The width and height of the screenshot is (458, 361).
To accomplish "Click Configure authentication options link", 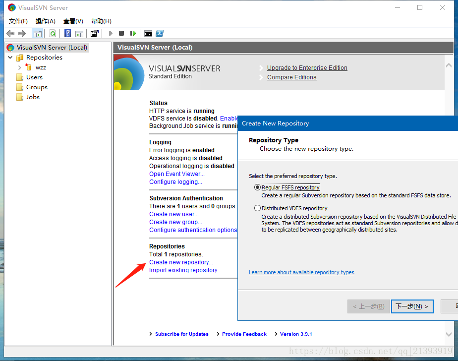I will (x=193, y=230).
